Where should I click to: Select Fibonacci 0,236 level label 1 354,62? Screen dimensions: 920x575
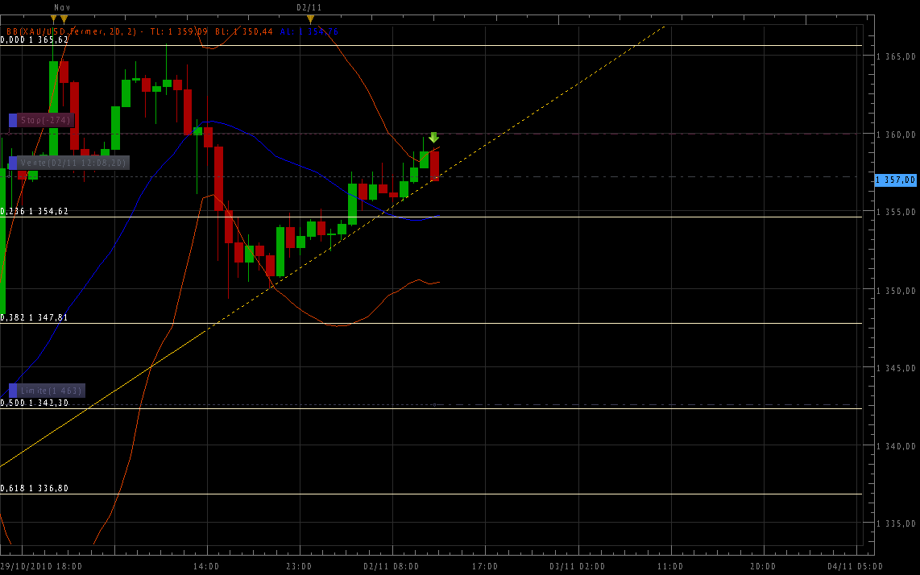click(35, 211)
